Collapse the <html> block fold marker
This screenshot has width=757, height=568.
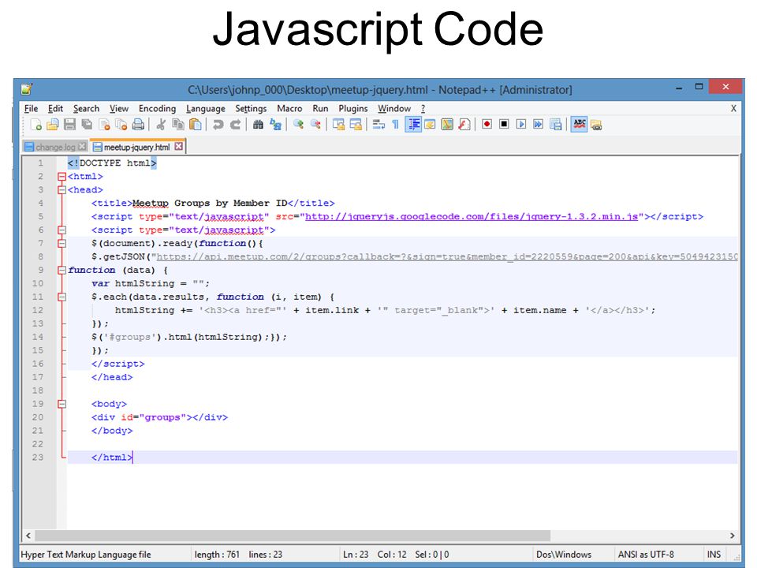pyautogui.click(x=62, y=177)
